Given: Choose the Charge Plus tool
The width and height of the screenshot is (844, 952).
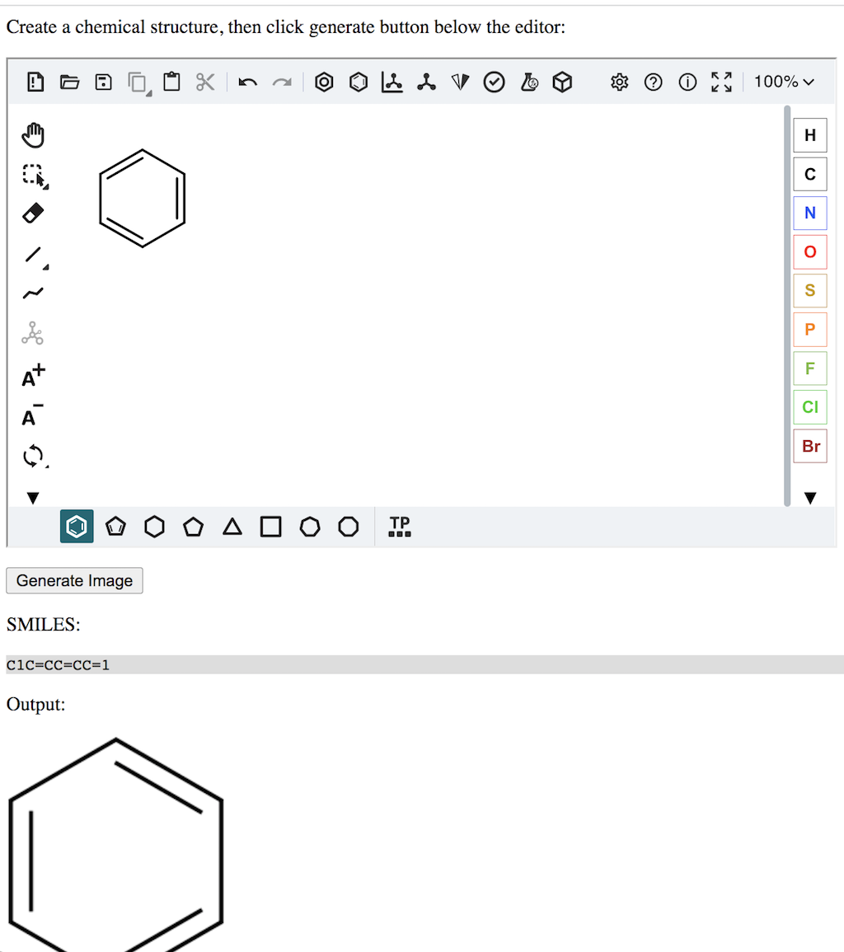Looking at the screenshot, I should (x=33, y=377).
